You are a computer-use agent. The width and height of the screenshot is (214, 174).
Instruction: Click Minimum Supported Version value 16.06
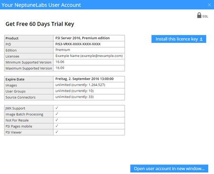click(60, 62)
